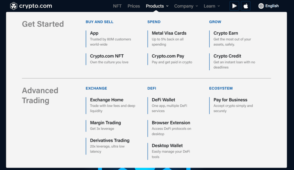This screenshot has width=294, height=170.
Task: Select the Products menu label
Action: point(155,6)
